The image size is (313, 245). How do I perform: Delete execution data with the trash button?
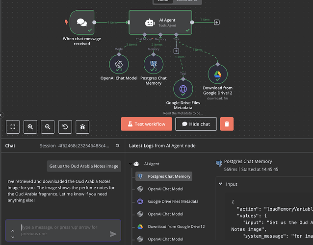(x=227, y=124)
